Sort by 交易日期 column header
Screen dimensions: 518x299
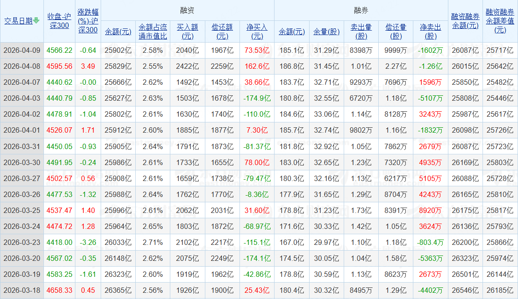click(x=19, y=21)
